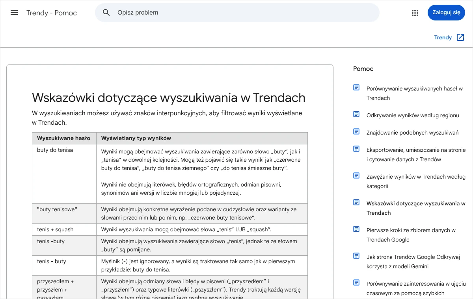Open the hamburger main menu
Image resolution: width=473 pixels, height=299 pixels.
click(14, 13)
